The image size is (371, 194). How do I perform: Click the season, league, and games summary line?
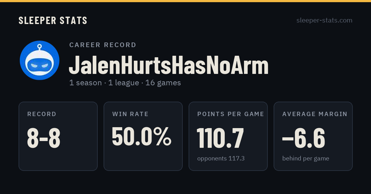pyautogui.click(x=125, y=83)
